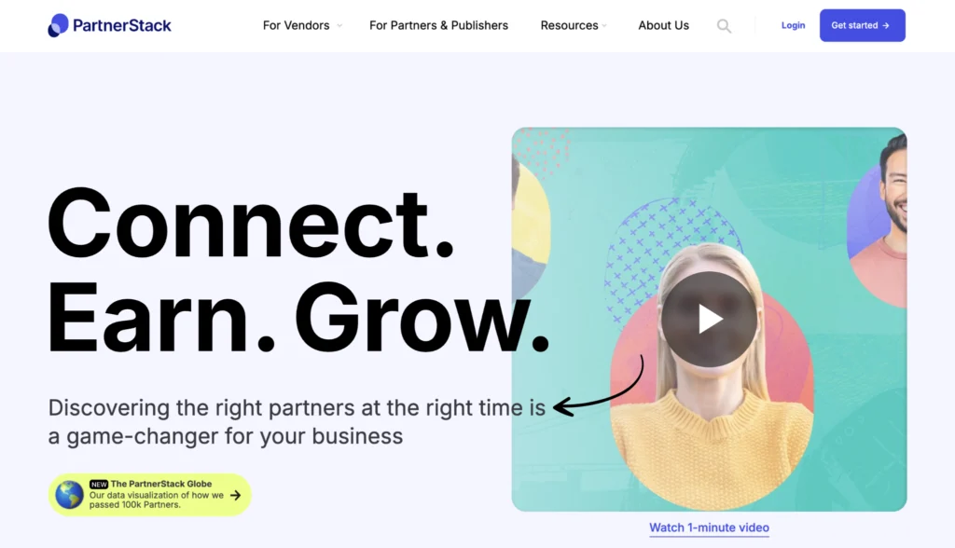Expand the Resources dropdown chevron
This screenshot has width=955, height=548.
[x=604, y=25]
